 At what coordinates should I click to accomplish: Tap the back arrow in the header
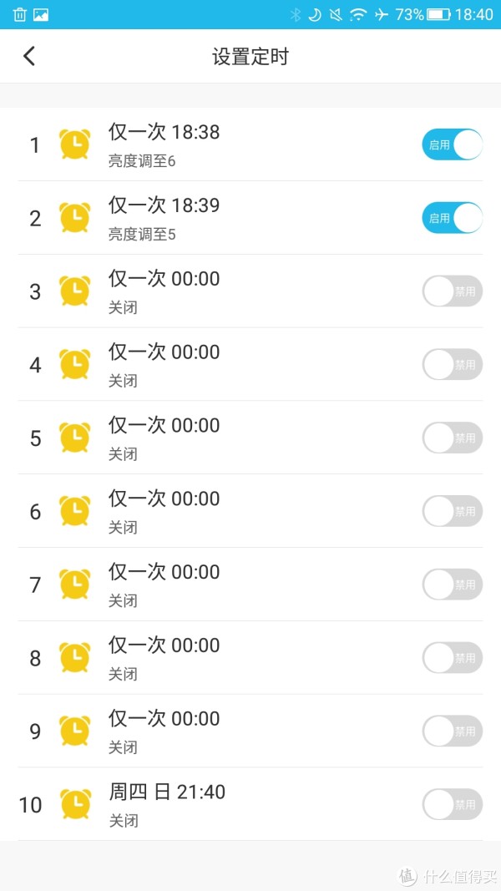point(29,56)
